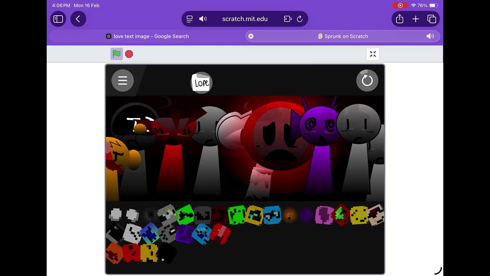Screen dimensions: 490x276
Task: Choose the pink icon with purple mark
Action: coord(325,215)
